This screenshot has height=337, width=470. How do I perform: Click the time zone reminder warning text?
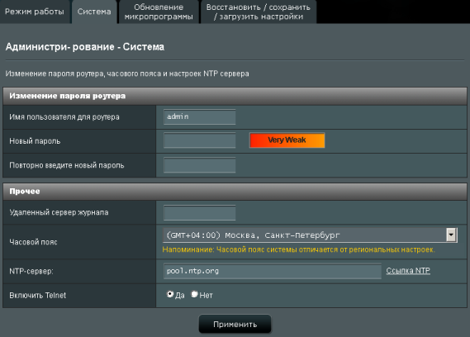tap(298, 249)
